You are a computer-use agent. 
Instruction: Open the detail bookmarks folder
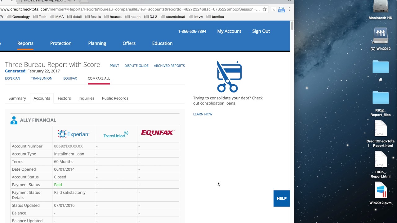click(74, 17)
